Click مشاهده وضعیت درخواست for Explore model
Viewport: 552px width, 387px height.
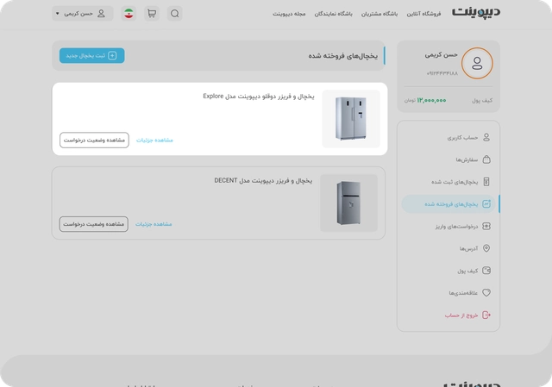pyautogui.click(x=94, y=140)
